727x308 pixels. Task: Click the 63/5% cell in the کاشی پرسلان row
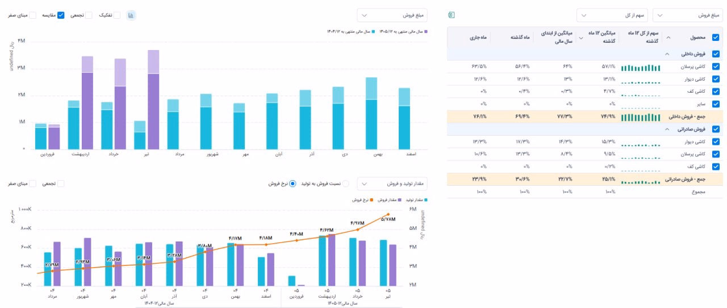[x=479, y=66]
